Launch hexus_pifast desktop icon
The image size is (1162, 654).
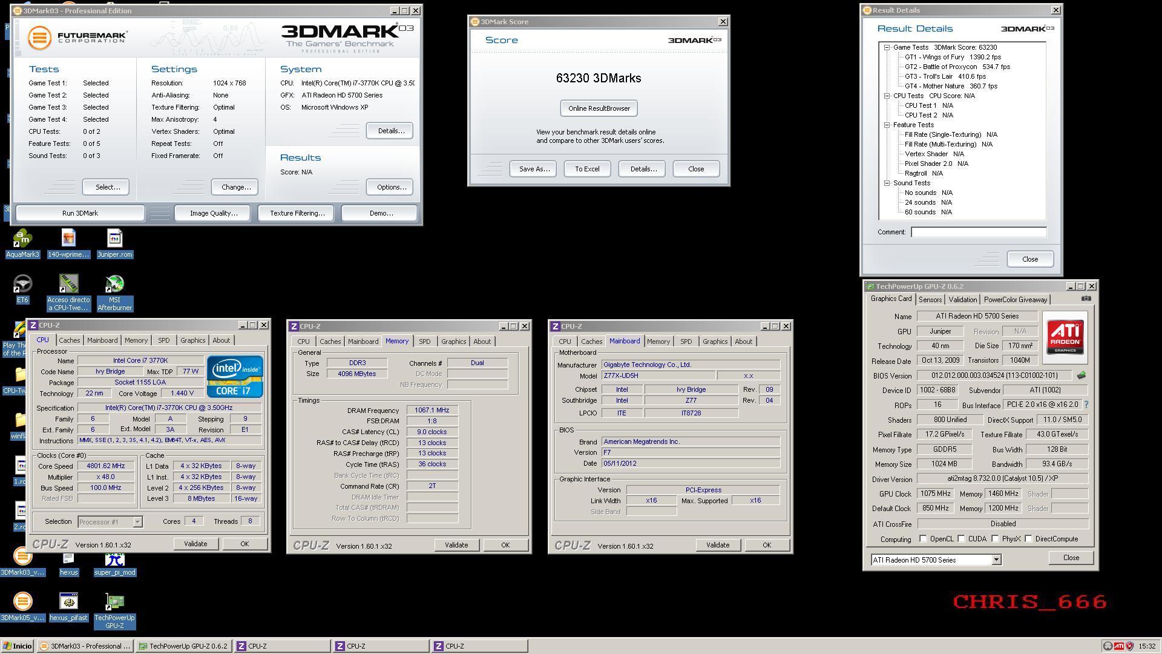point(68,606)
